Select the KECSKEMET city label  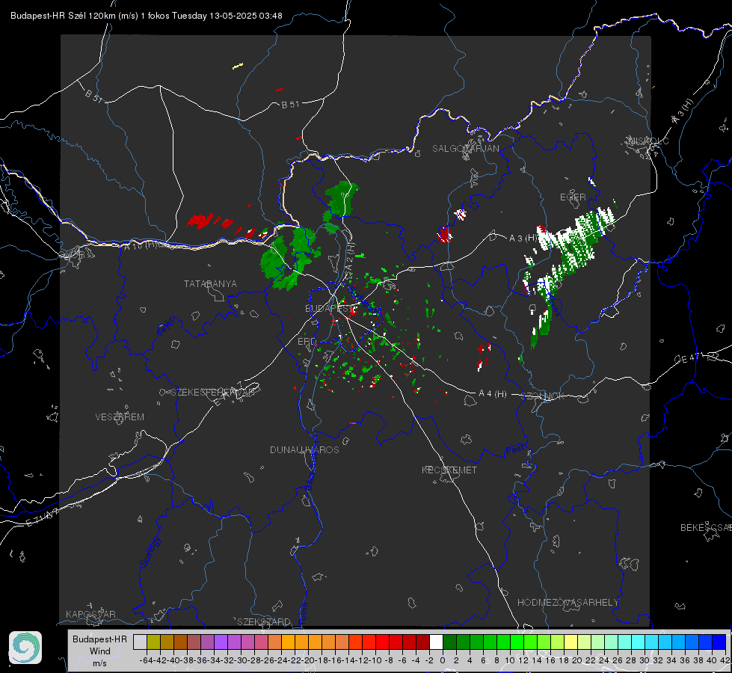(x=449, y=470)
